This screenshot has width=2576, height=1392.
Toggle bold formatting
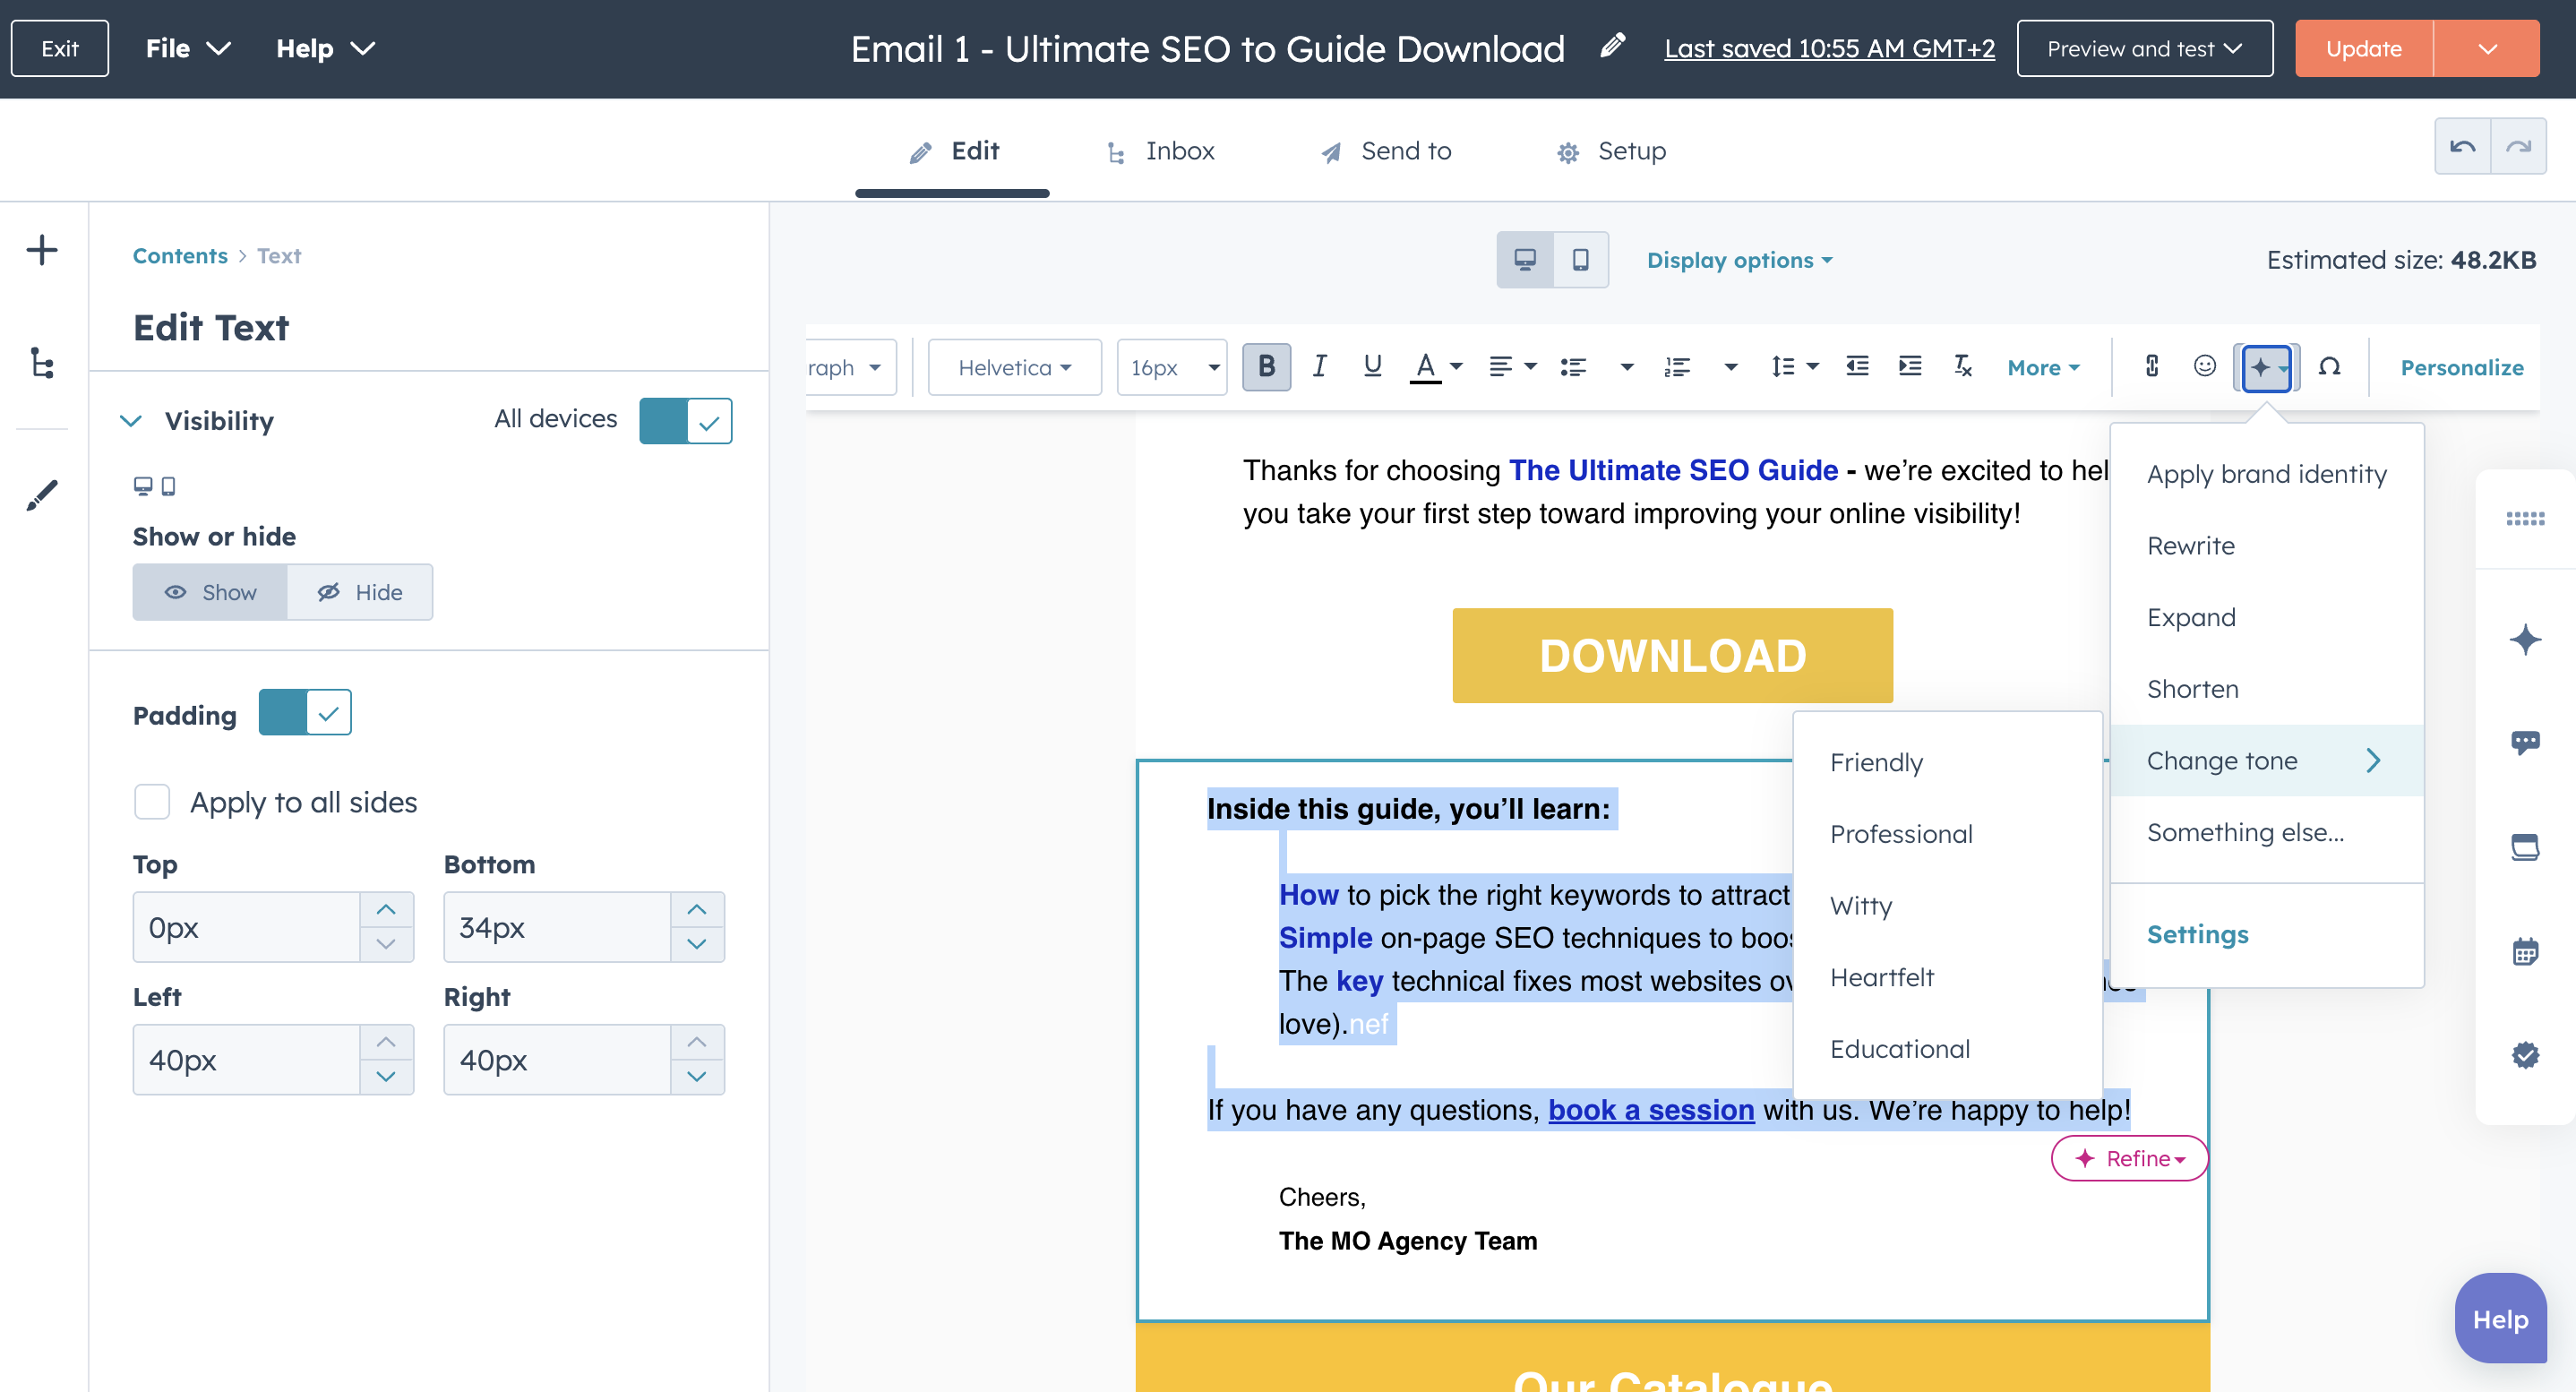pyautogui.click(x=1266, y=367)
